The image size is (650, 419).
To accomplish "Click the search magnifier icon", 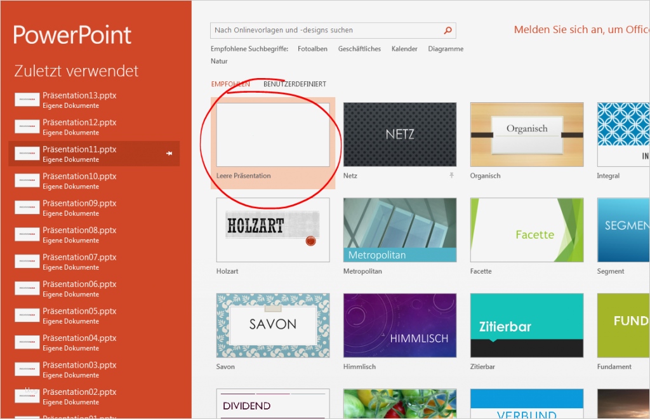I will (x=448, y=30).
